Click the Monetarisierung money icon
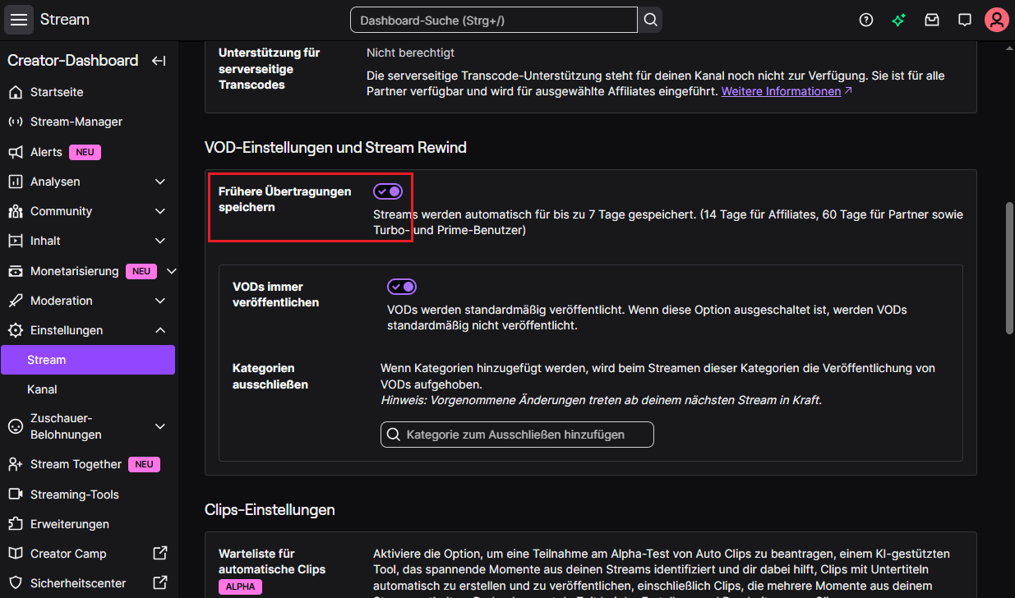This screenshot has width=1015, height=598. pos(15,271)
